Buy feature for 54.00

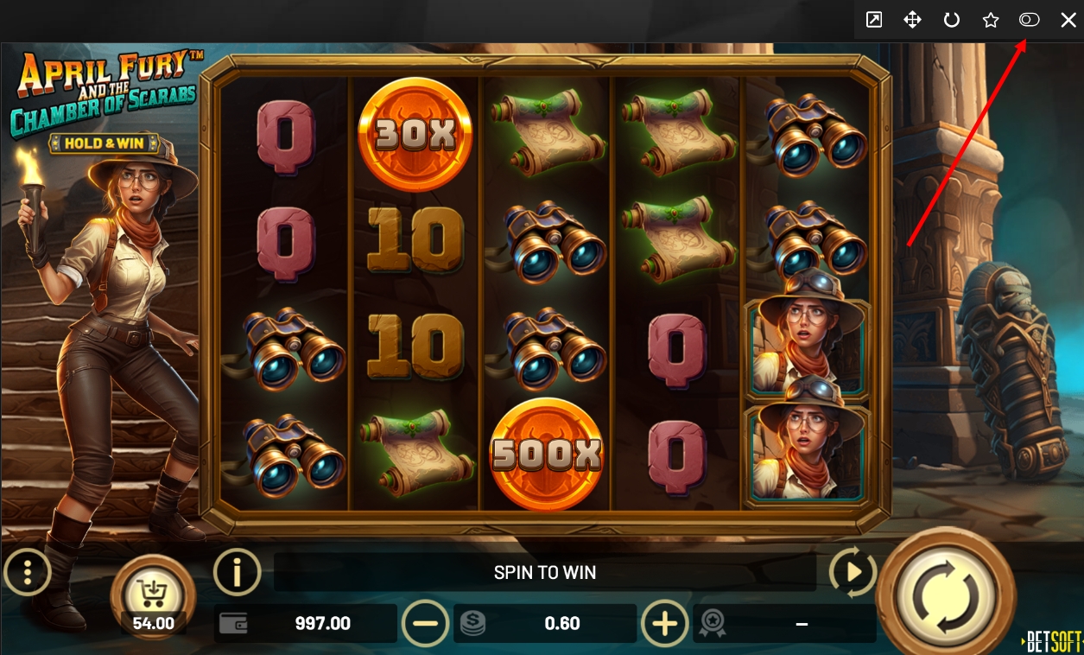(154, 596)
